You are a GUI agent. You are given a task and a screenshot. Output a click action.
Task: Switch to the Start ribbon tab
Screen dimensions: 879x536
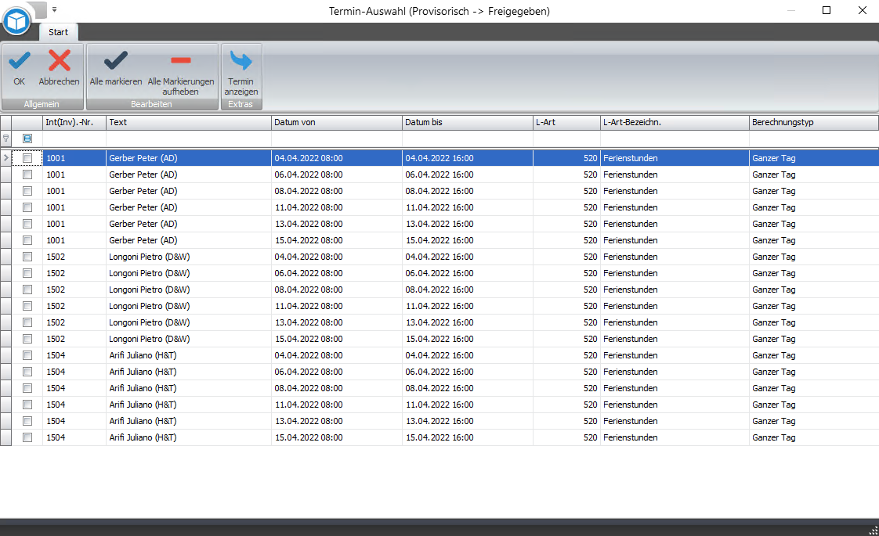[x=58, y=32]
